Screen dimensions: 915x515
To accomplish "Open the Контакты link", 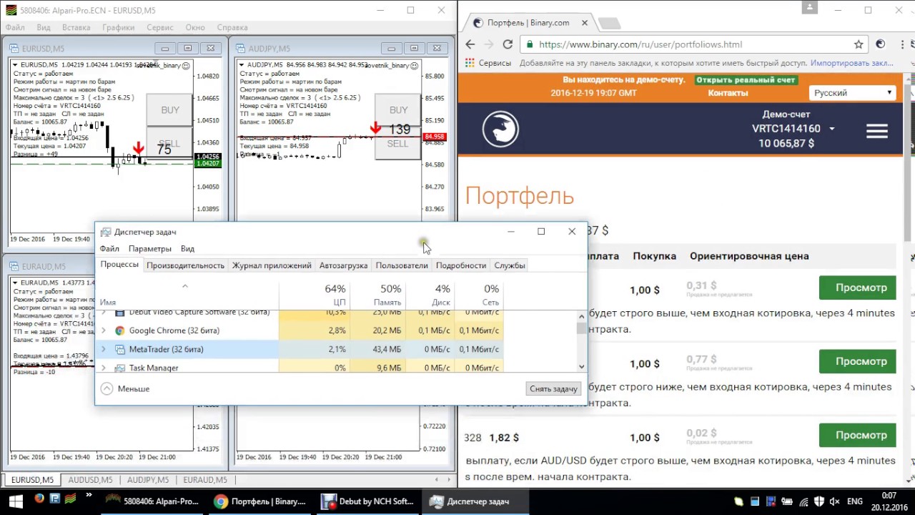I will click(728, 93).
